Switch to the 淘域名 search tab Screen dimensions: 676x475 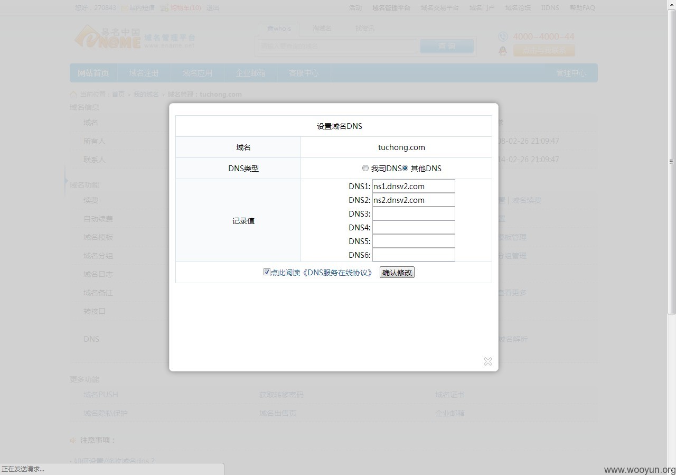tap(322, 29)
